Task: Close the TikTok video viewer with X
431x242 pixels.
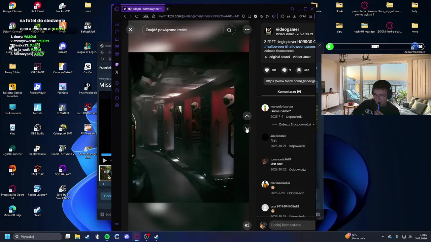Action: [x=130, y=30]
